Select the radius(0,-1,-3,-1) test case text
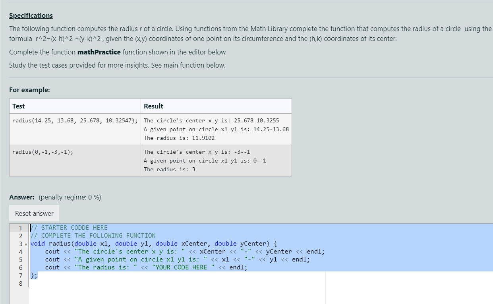The width and height of the screenshot is (493, 304). (45, 151)
